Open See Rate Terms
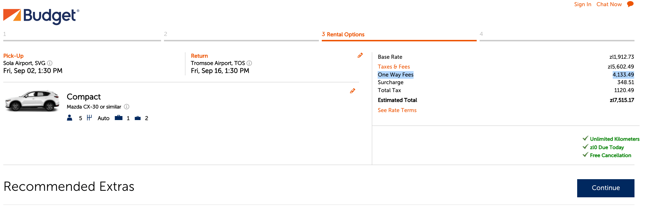The image size is (649, 210). pyautogui.click(x=397, y=110)
